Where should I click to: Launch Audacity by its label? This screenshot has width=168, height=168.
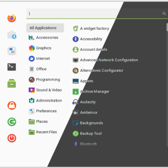coord(88,102)
